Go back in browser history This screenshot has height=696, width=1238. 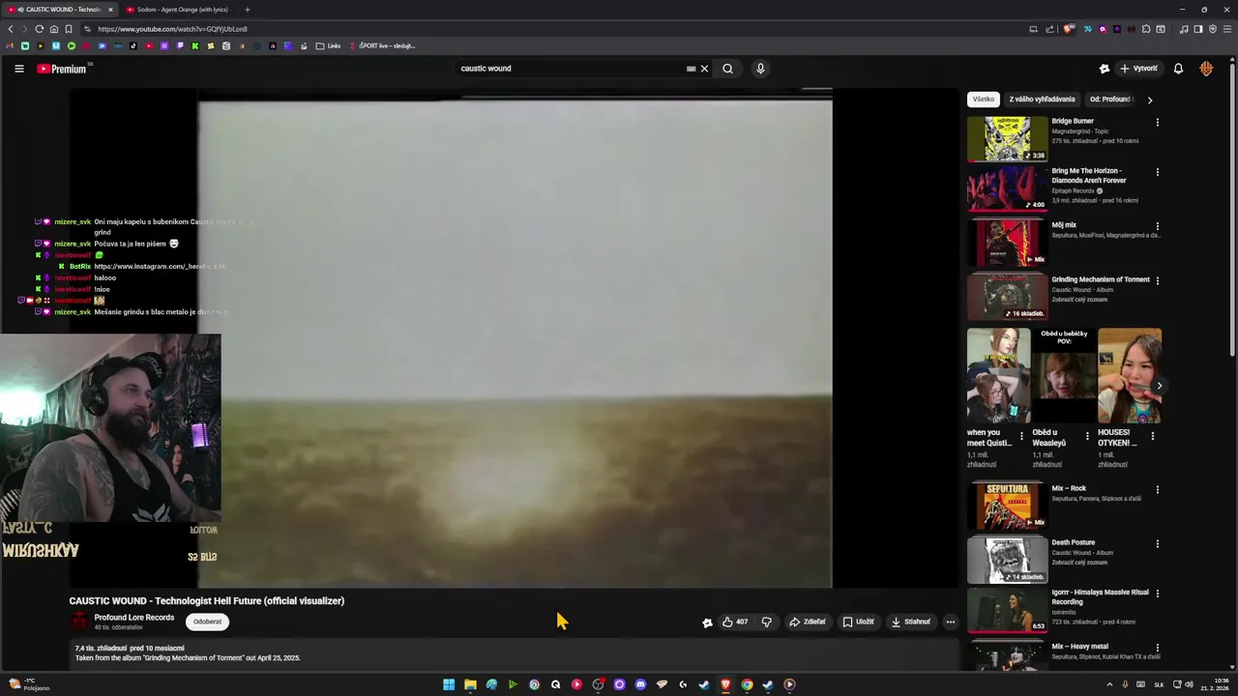(x=11, y=29)
